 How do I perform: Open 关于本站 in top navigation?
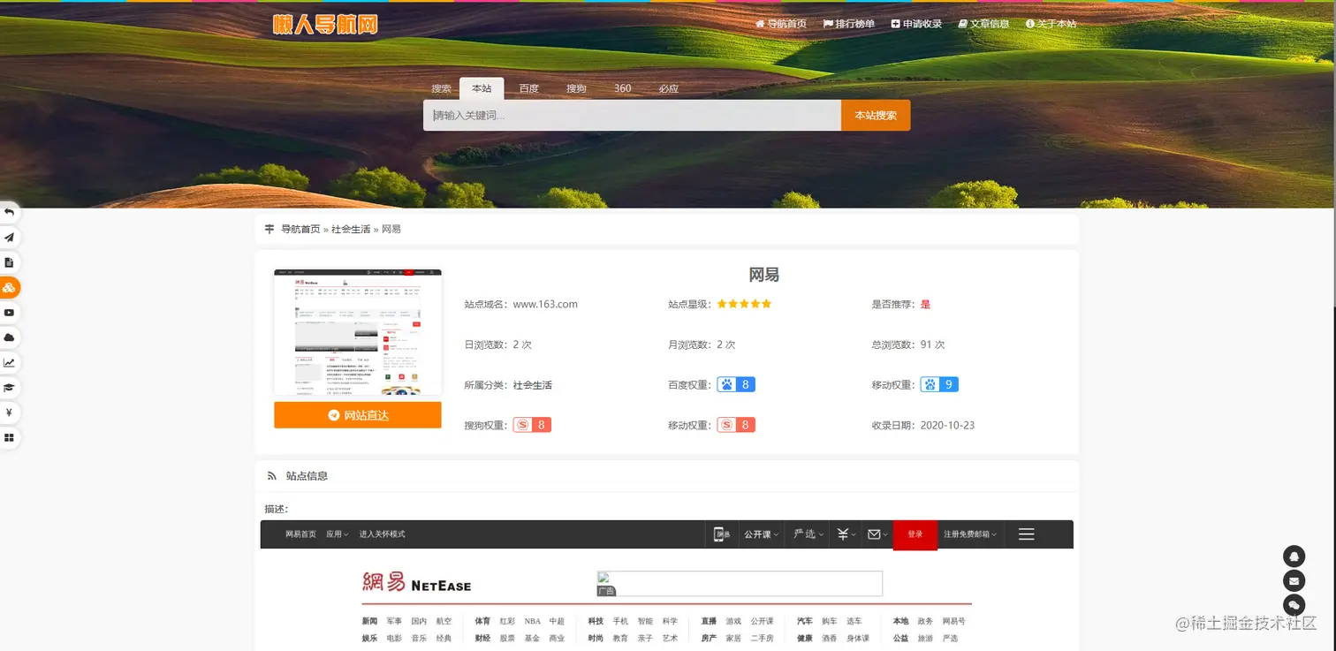pos(1051,24)
